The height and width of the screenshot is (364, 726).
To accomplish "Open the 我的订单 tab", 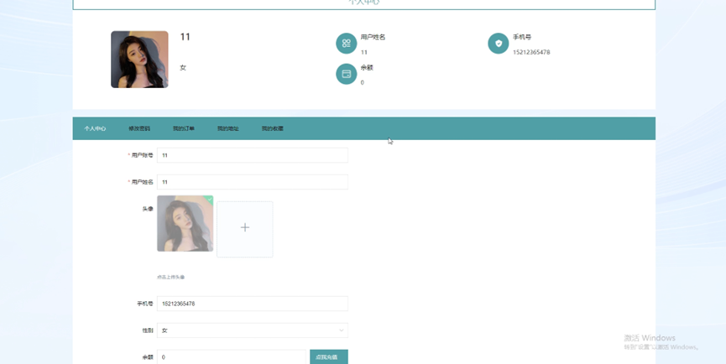I will [x=184, y=128].
